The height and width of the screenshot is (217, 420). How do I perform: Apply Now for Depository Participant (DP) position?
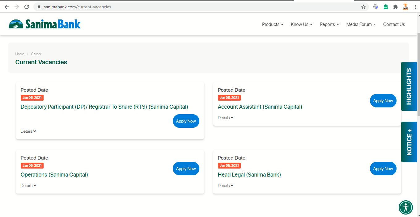tap(186, 121)
